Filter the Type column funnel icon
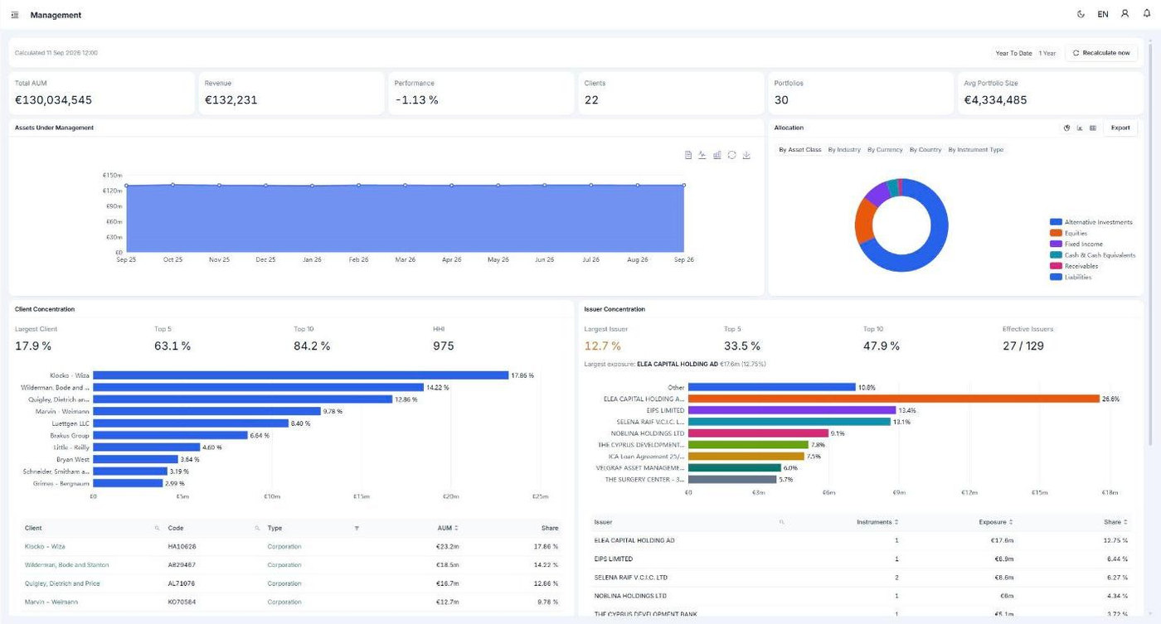Screen dimensions: 1161x624 point(357,528)
